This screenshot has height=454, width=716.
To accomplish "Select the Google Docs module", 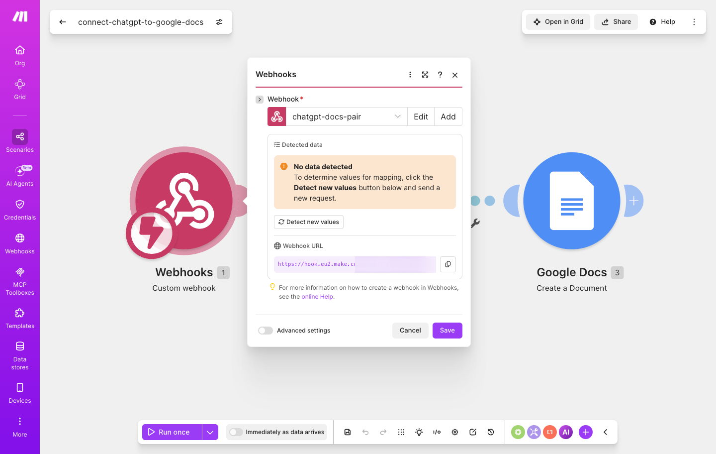I will (x=572, y=201).
